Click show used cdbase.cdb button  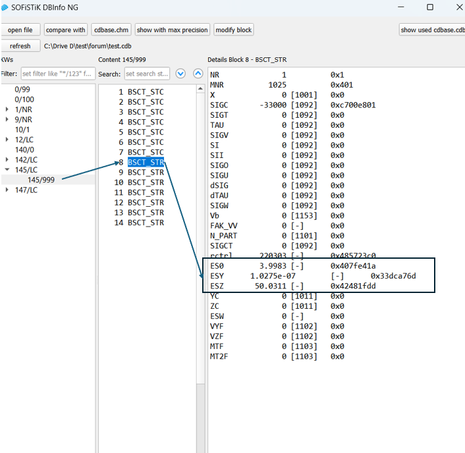click(x=432, y=30)
